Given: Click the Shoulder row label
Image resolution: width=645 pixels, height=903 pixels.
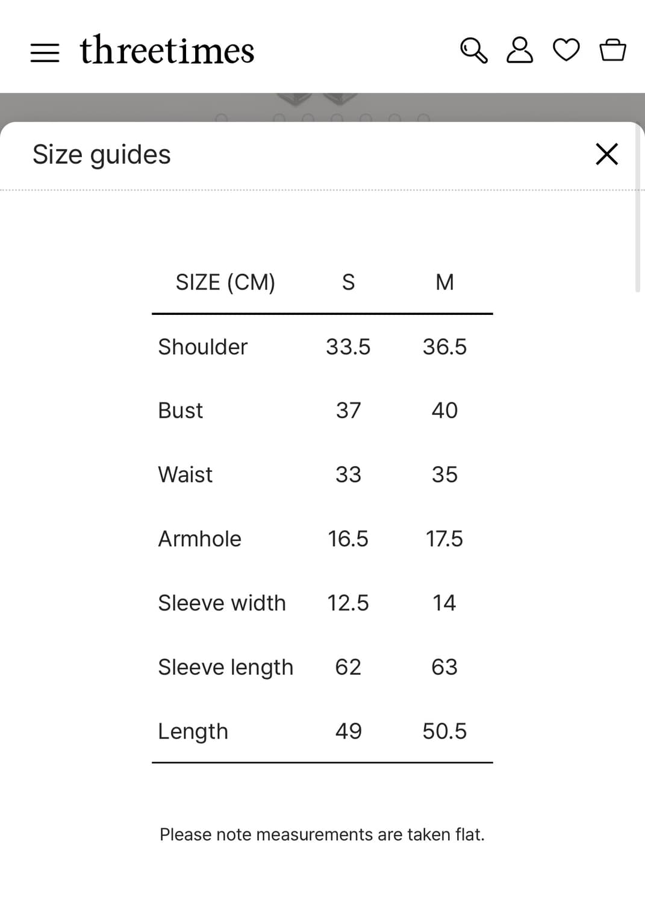Looking at the screenshot, I should tap(202, 347).
